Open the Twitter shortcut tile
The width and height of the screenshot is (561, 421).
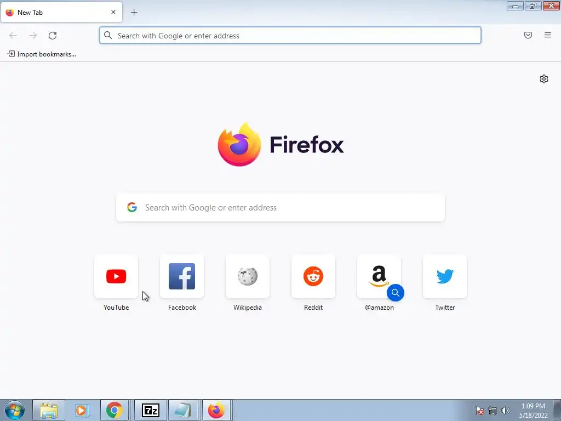(x=445, y=276)
